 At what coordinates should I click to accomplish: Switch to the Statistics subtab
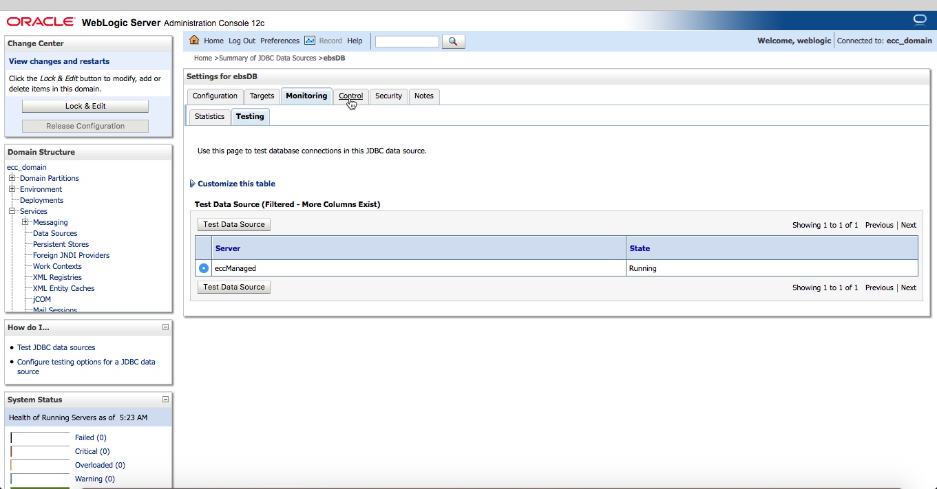[x=209, y=117]
